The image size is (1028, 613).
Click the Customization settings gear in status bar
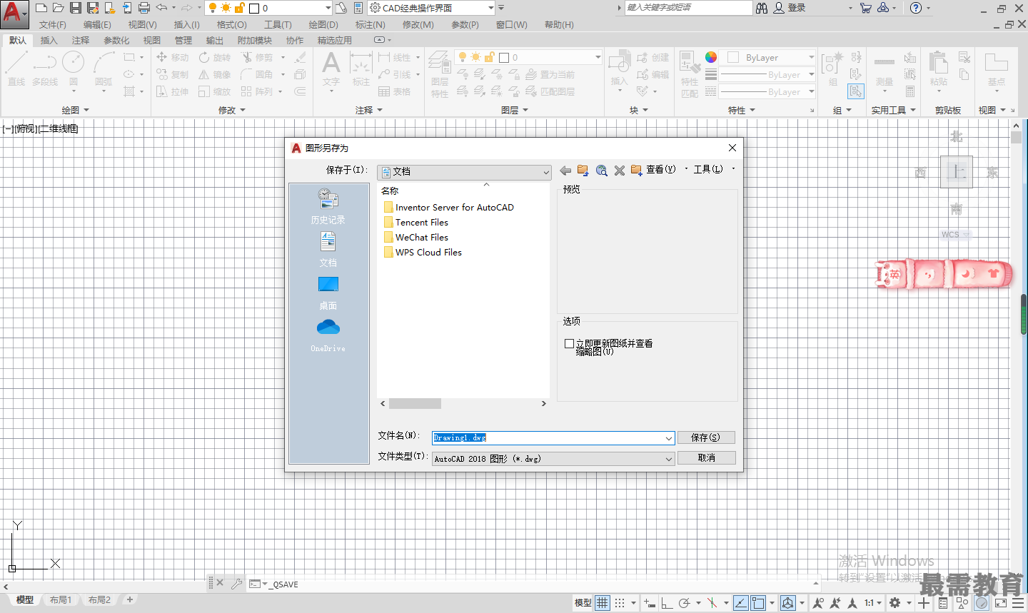(x=895, y=603)
